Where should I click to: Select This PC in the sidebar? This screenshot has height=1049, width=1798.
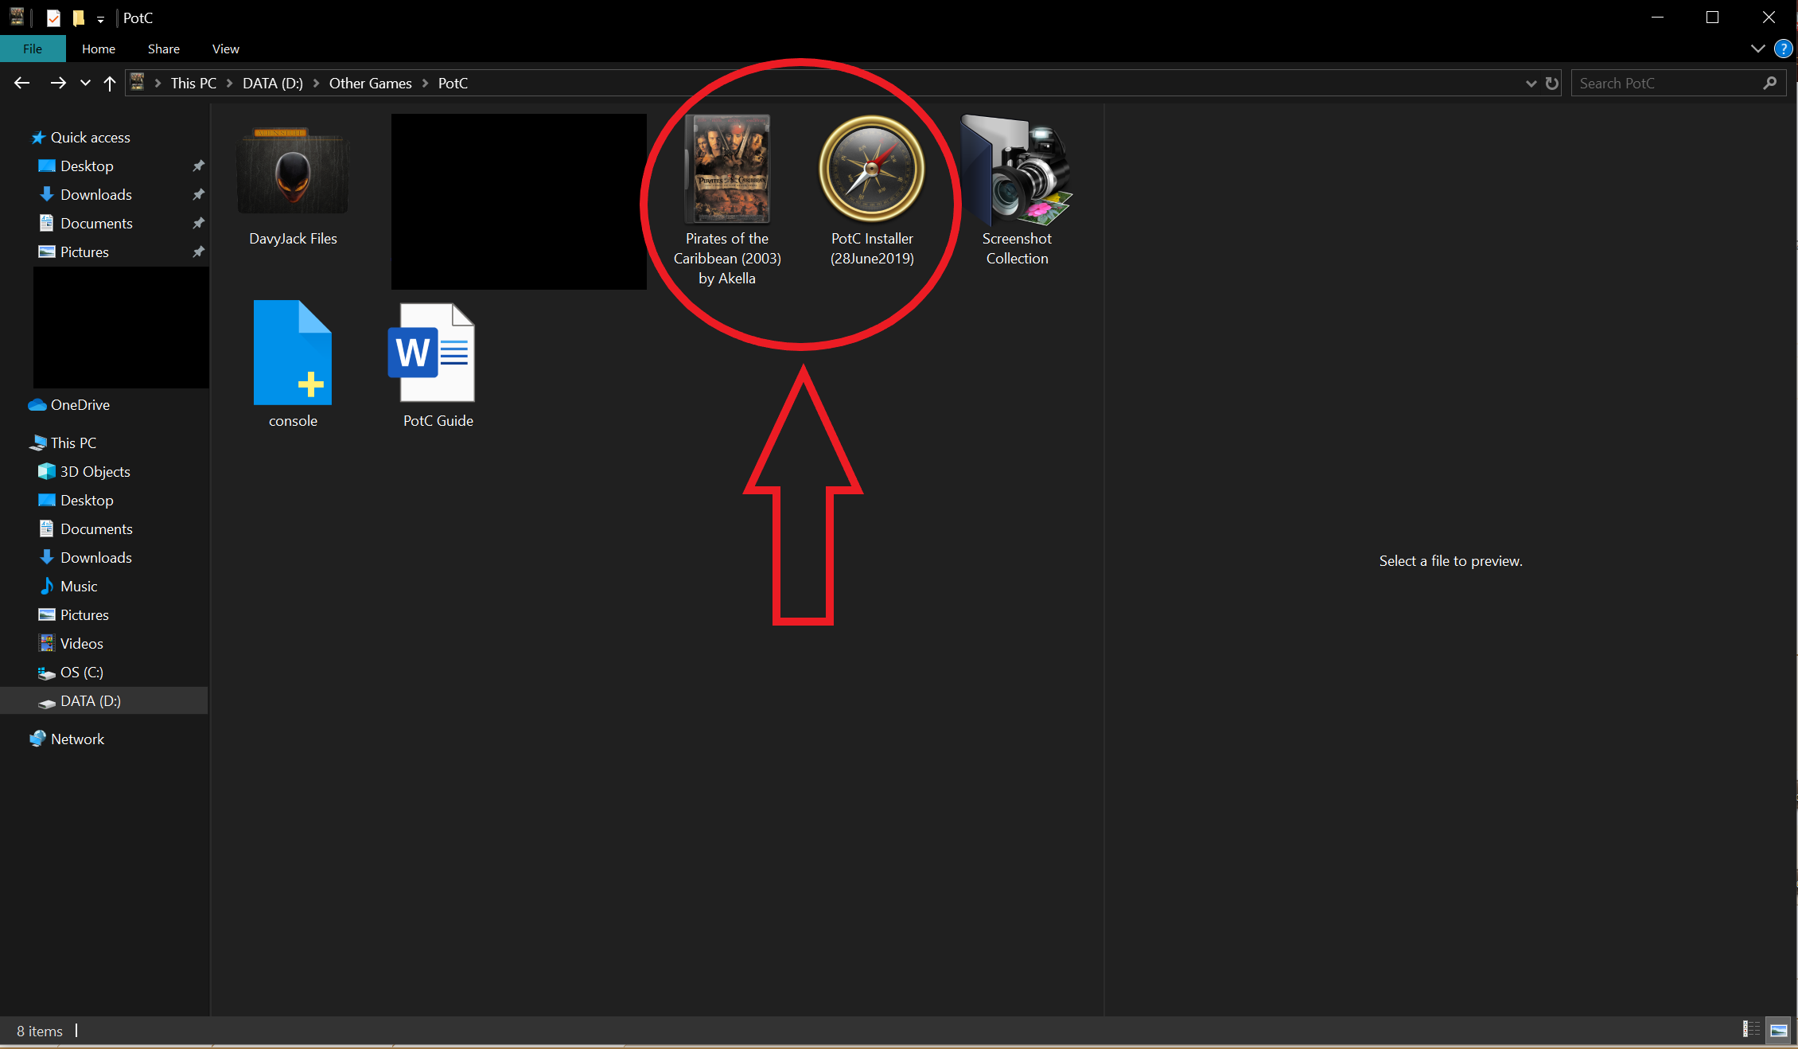coord(73,443)
